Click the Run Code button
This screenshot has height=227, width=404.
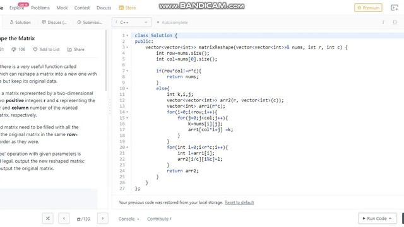point(377,219)
